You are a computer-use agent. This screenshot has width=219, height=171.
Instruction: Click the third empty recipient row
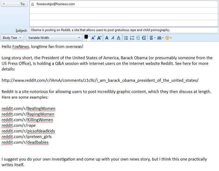click(x=124, y=17)
